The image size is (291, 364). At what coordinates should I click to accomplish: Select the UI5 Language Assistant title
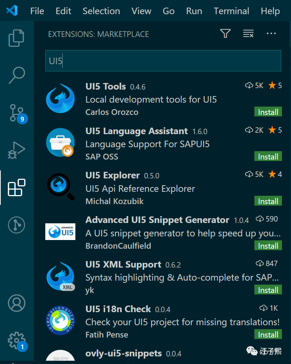coord(137,131)
